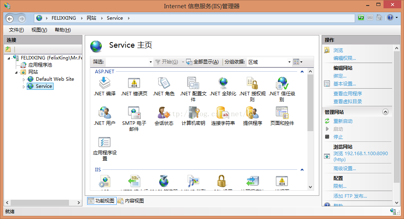
Task: Open the 页面和控件 feature
Action: click(282, 116)
